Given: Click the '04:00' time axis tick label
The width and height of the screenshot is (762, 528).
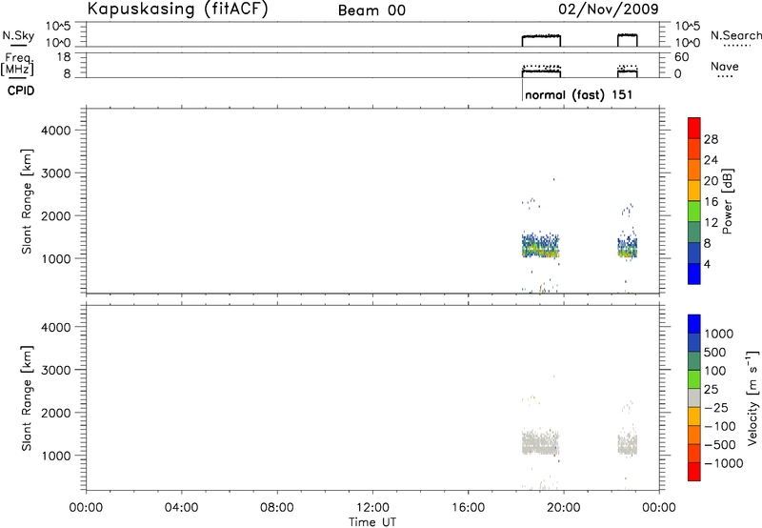Looking at the screenshot, I should (x=181, y=508).
